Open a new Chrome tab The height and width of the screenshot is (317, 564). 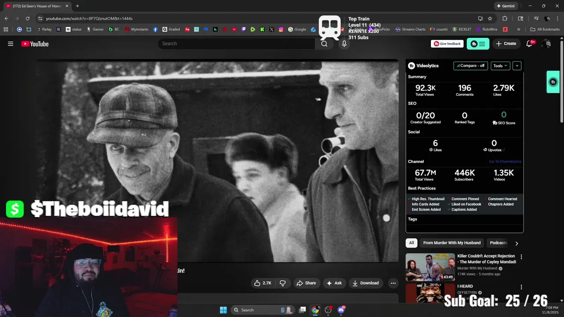78,6
